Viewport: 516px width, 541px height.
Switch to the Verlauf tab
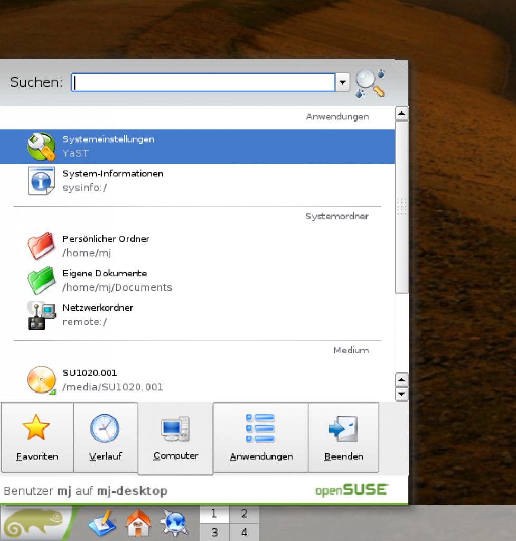(106, 437)
